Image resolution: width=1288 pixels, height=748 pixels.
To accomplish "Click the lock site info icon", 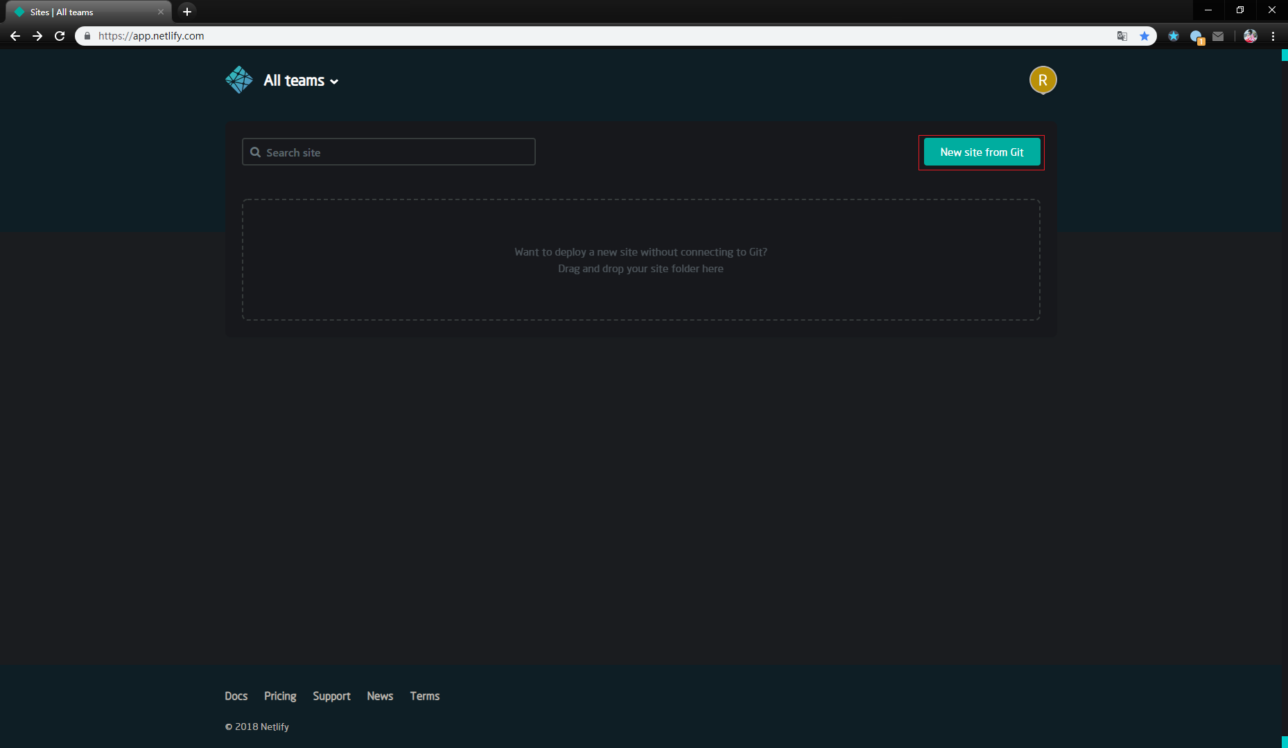I will click(87, 36).
